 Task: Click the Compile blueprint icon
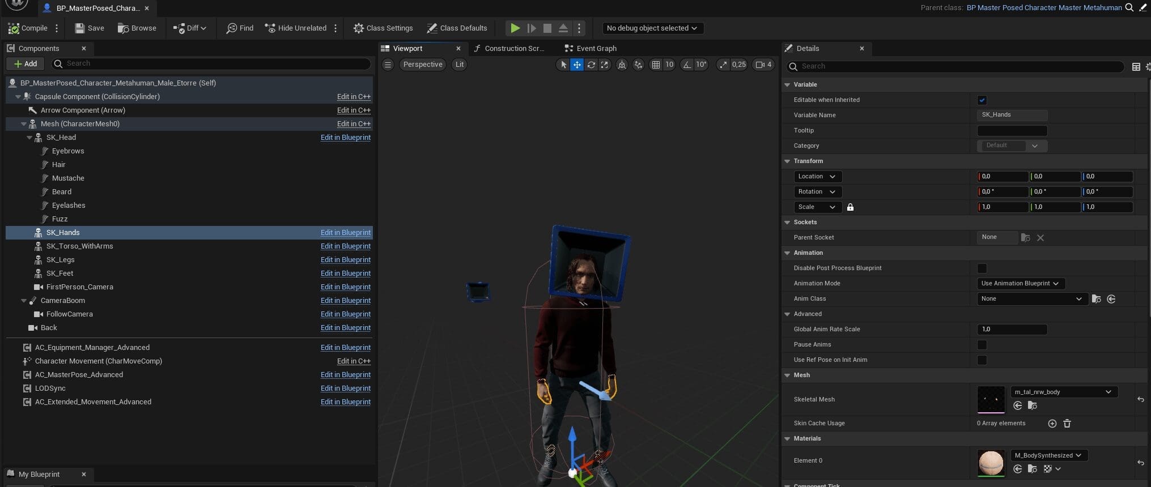(14, 28)
